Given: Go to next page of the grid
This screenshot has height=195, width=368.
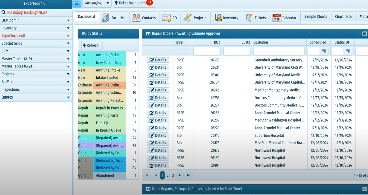Looking at the screenshot, I should coord(180,175).
